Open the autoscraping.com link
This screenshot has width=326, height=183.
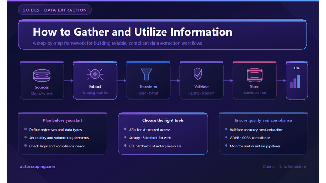click(x=38, y=167)
